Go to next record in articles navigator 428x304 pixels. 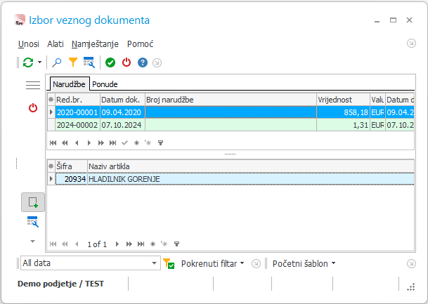pyautogui.click(x=117, y=244)
